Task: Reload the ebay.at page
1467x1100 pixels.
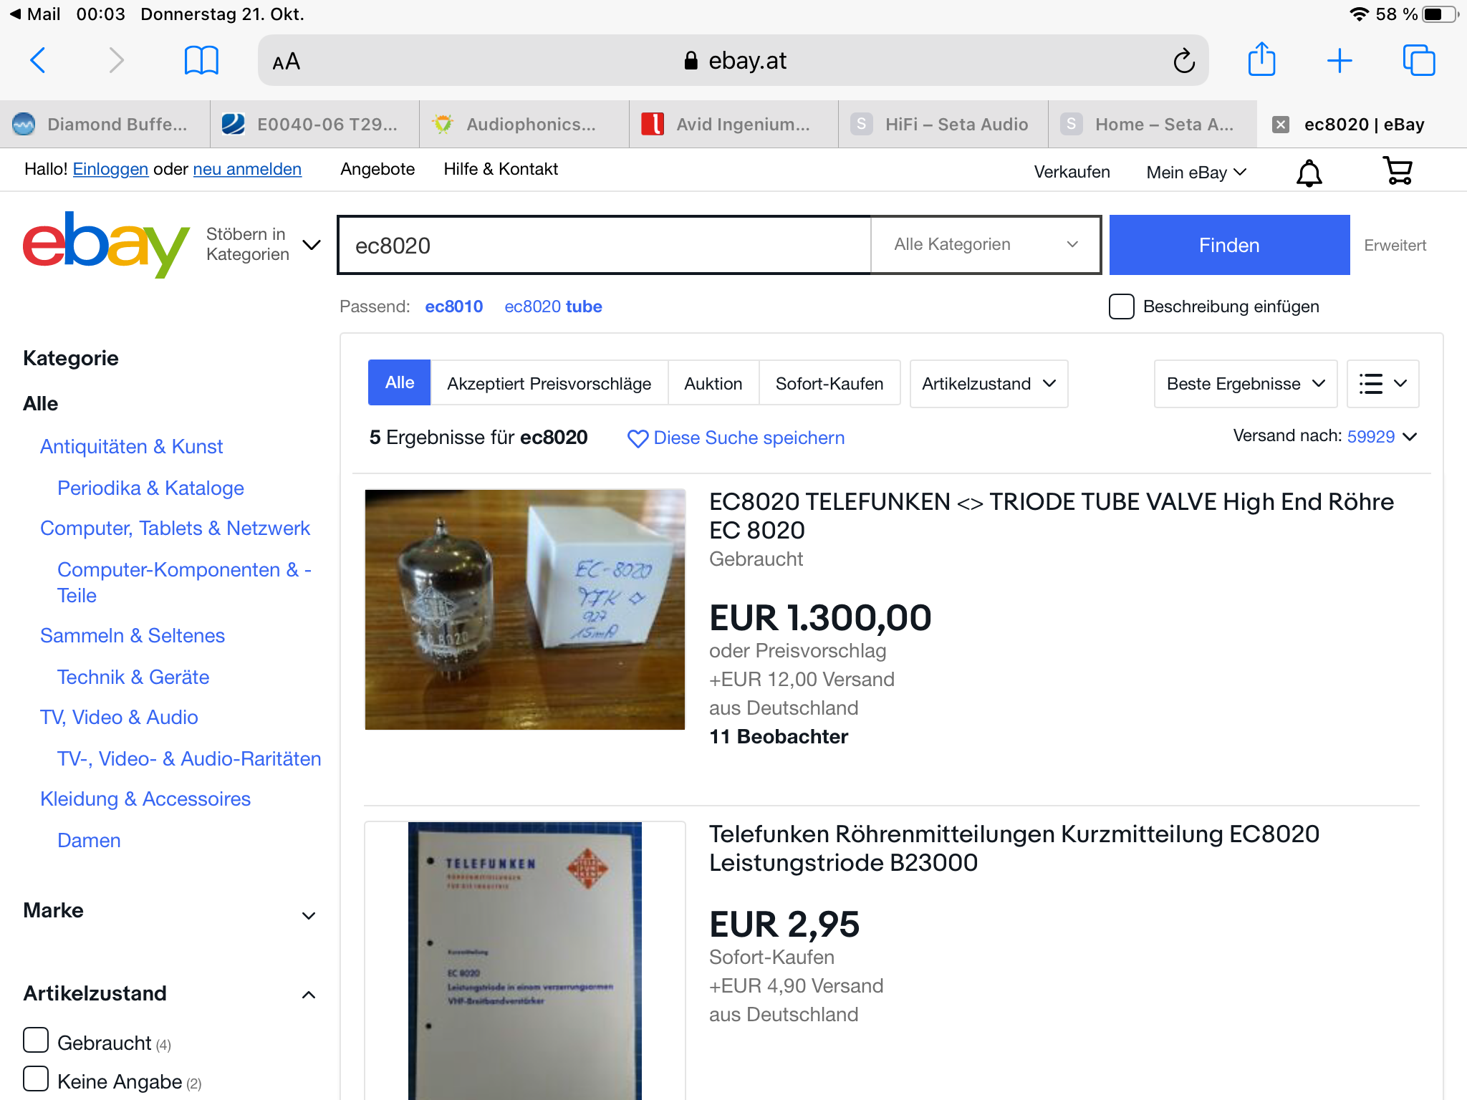Action: point(1184,61)
